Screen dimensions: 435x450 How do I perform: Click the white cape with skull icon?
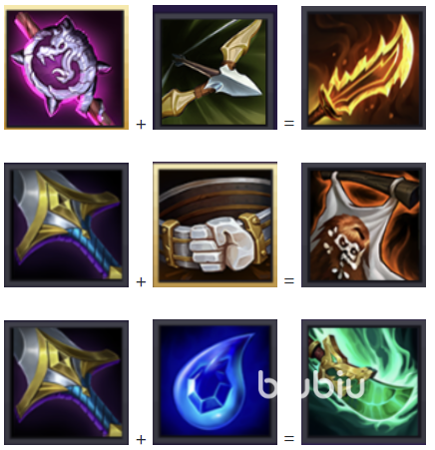click(x=363, y=225)
